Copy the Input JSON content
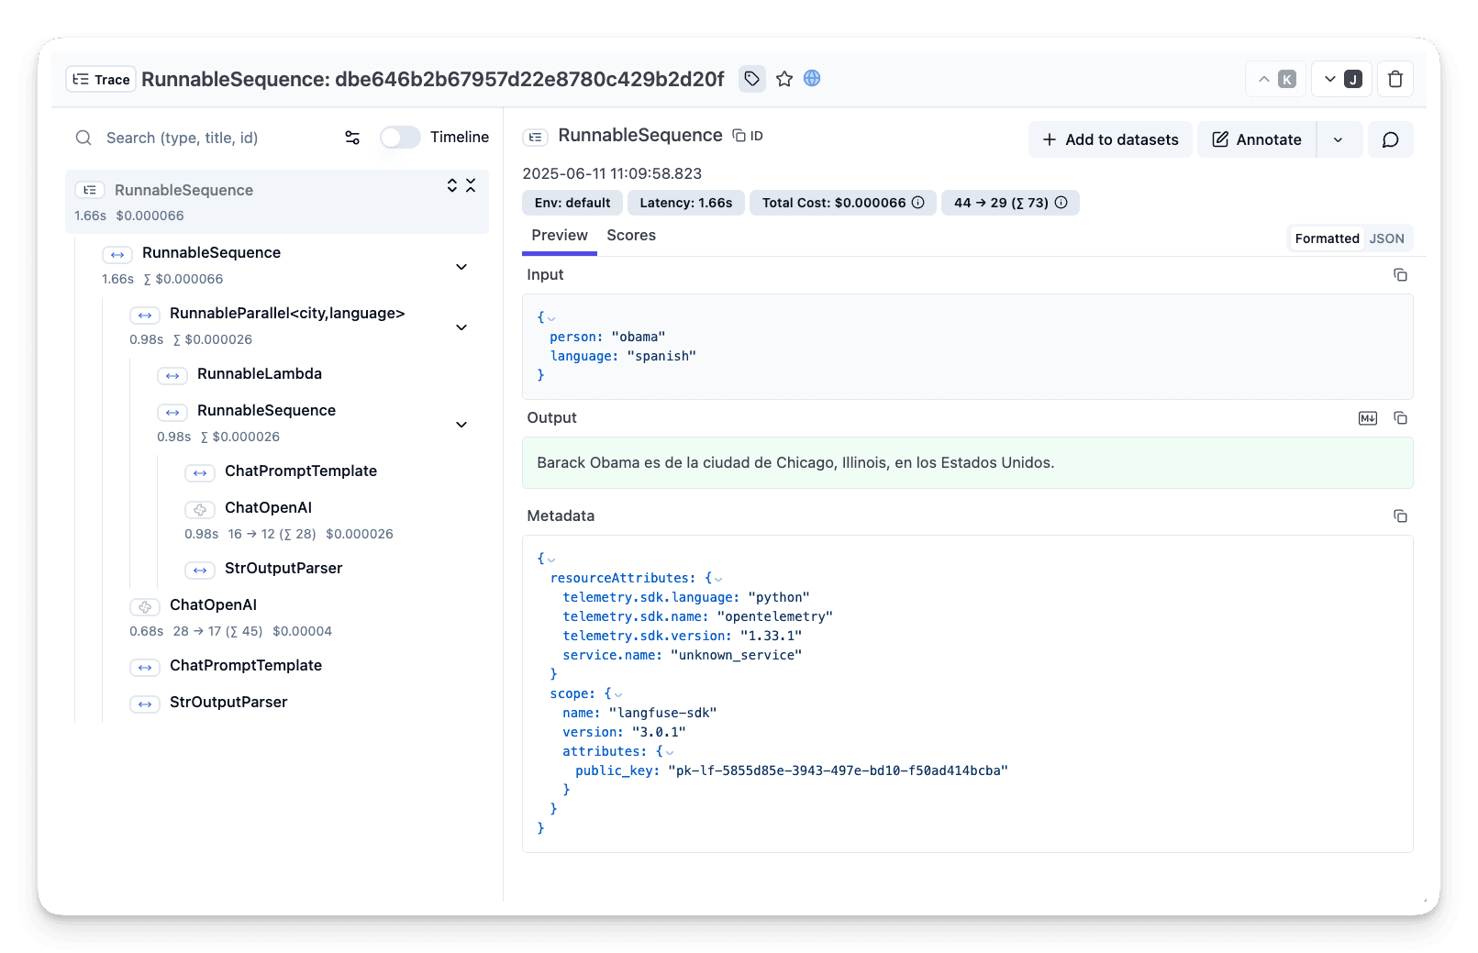This screenshot has width=1478, height=953. 1400,275
